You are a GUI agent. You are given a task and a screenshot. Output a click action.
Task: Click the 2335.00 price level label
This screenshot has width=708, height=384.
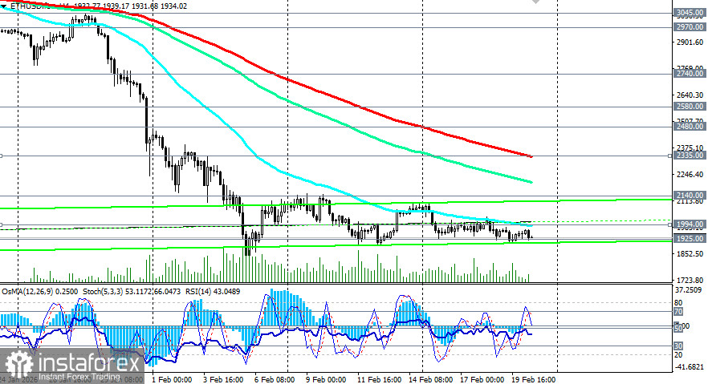click(689, 156)
